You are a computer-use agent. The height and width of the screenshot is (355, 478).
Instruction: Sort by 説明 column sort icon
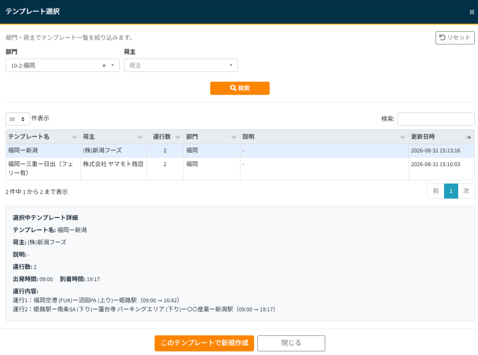coord(403,137)
